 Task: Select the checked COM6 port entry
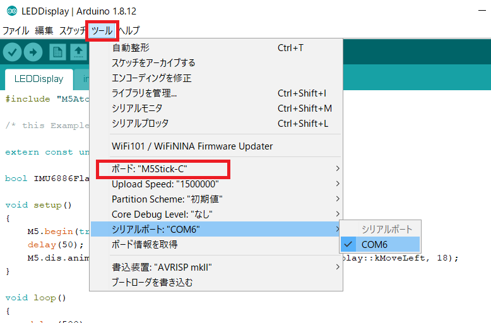pos(380,244)
